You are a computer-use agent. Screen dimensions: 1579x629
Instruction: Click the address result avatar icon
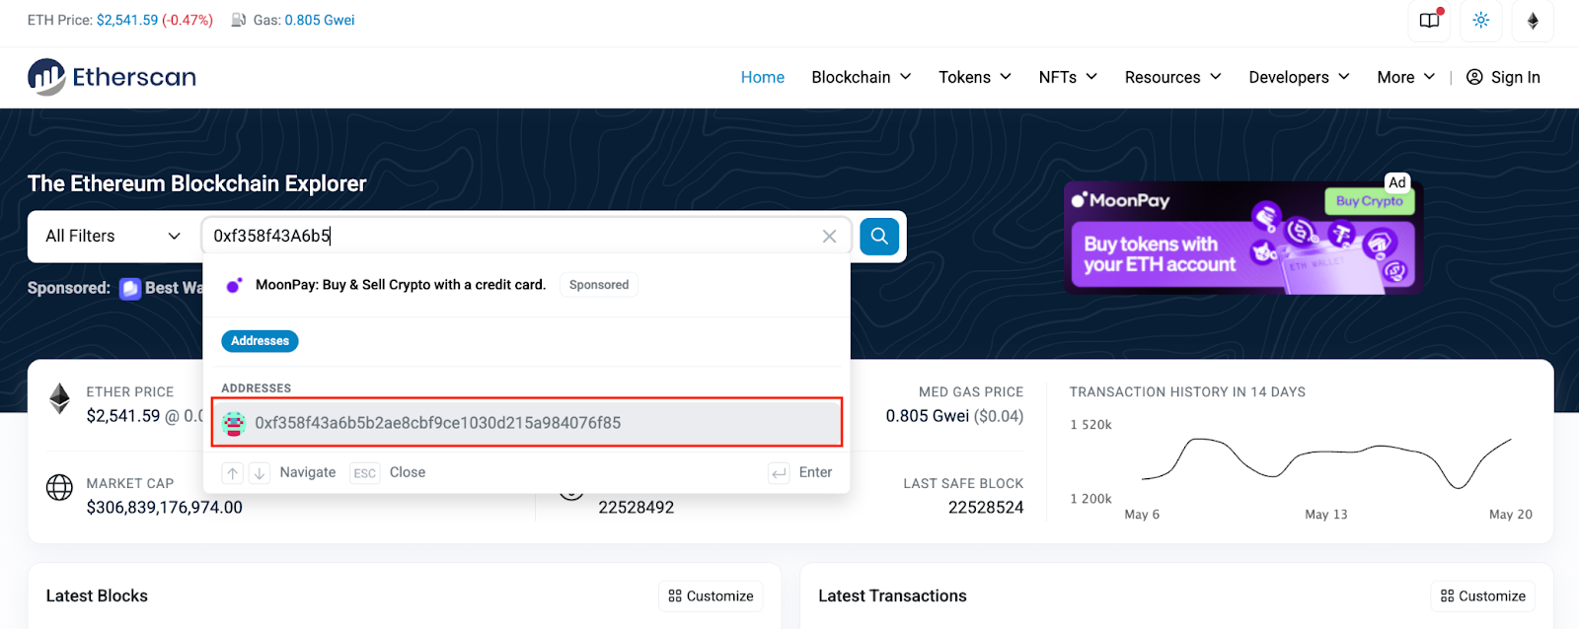pos(234,423)
